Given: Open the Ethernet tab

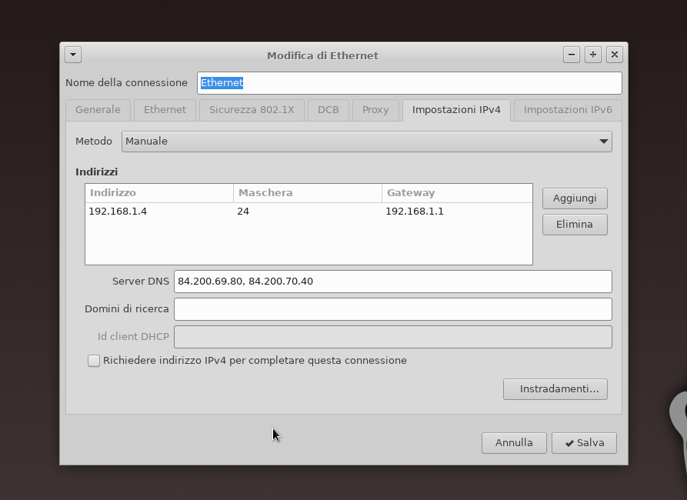Looking at the screenshot, I should [165, 110].
